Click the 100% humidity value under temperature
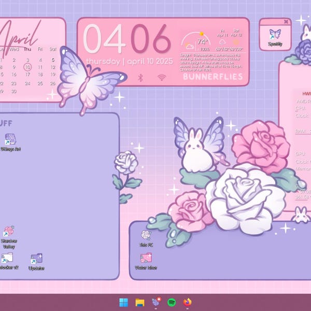 205,49
